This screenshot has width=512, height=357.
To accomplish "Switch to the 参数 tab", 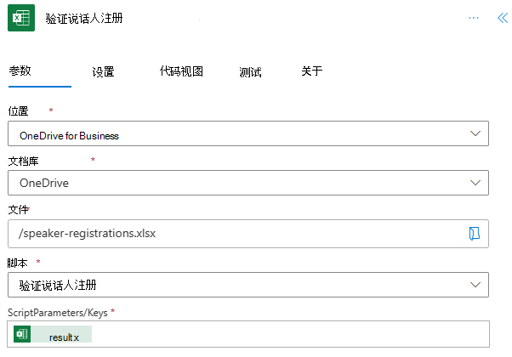I will [x=20, y=71].
